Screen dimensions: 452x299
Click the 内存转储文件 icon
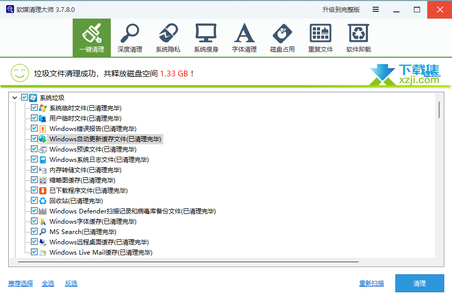43,170
